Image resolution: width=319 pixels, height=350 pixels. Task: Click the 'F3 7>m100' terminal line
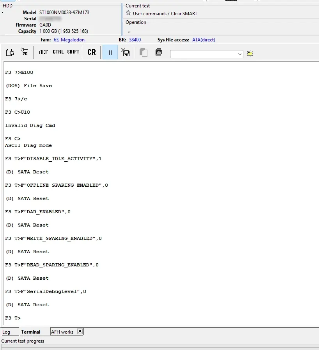[19, 72]
